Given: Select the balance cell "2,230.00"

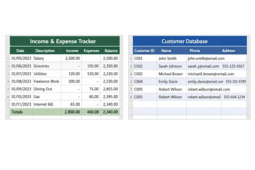Looking at the screenshot, I should [x=110, y=74].
